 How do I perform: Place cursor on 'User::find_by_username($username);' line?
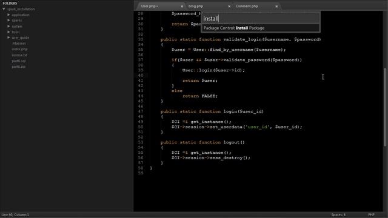tap(229, 50)
